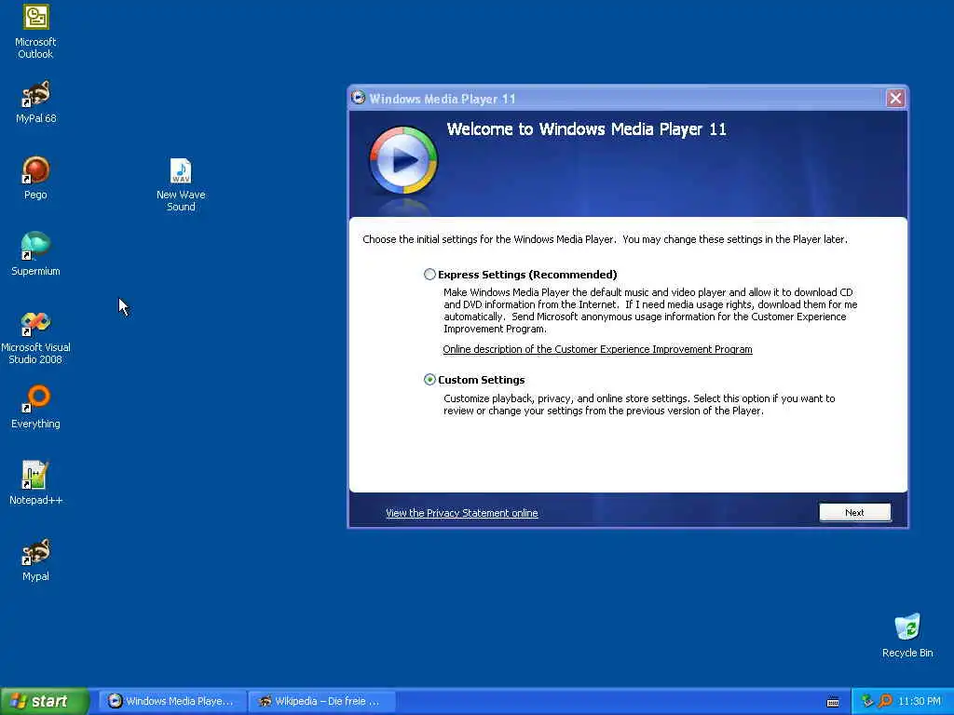Screen dimensions: 954x715
Task: Click the 'Choose the initial settings' instruction text
Action: (x=605, y=239)
